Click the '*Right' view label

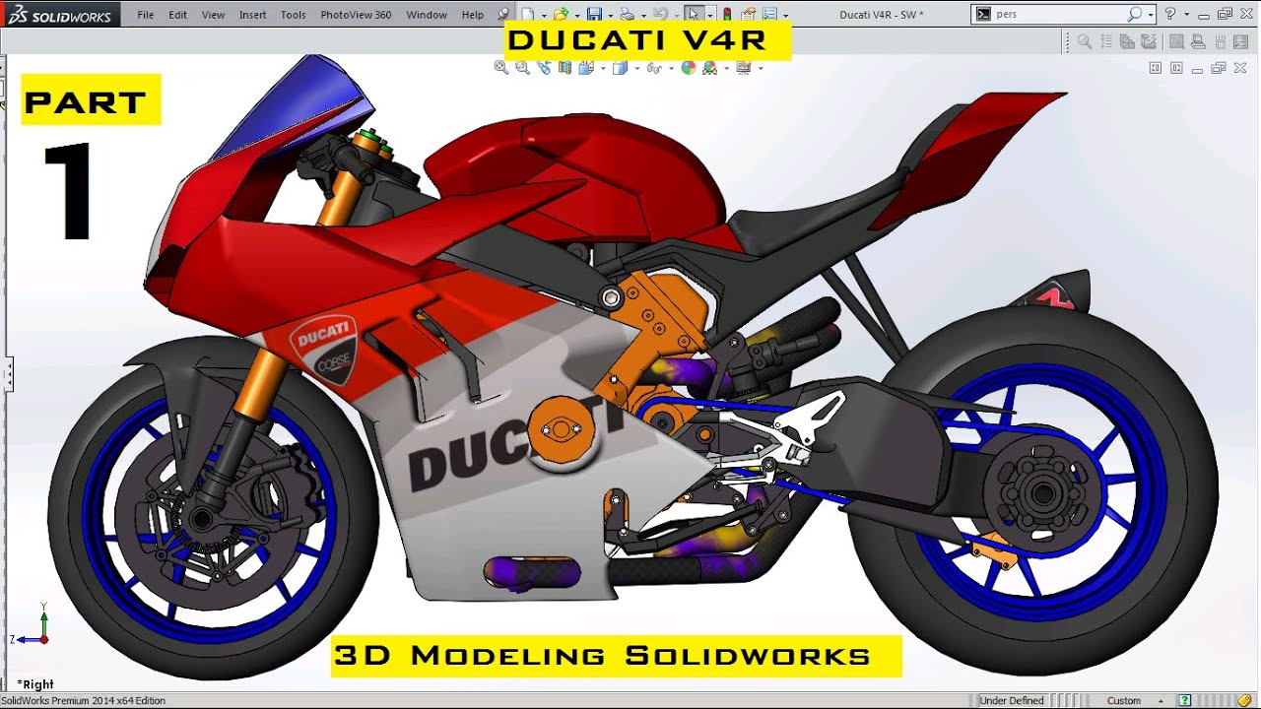coord(35,684)
